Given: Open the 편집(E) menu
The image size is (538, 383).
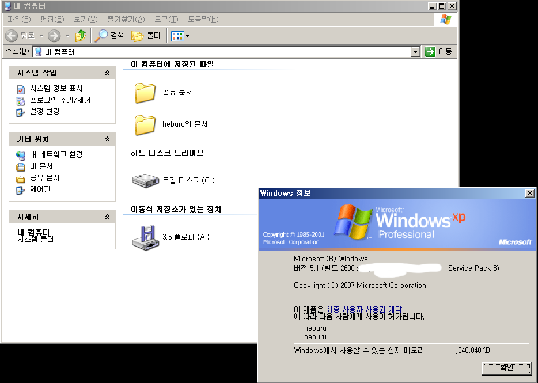Looking at the screenshot, I should (x=52, y=20).
